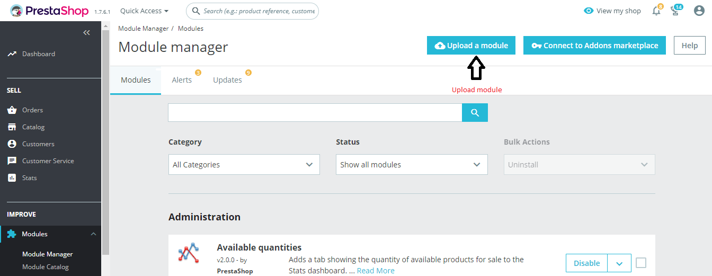This screenshot has width=712, height=276.
Task: Switch to the Alerts tab
Action: (x=182, y=80)
